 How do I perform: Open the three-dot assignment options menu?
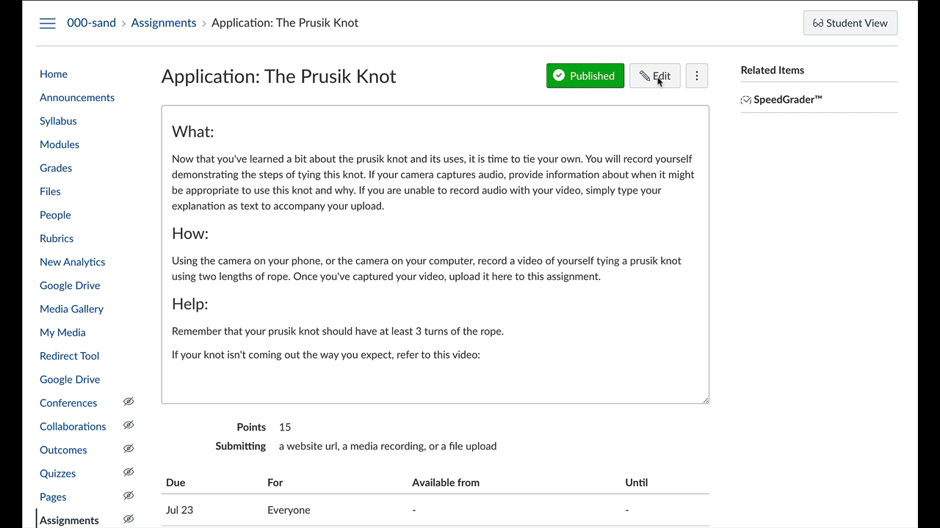696,76
